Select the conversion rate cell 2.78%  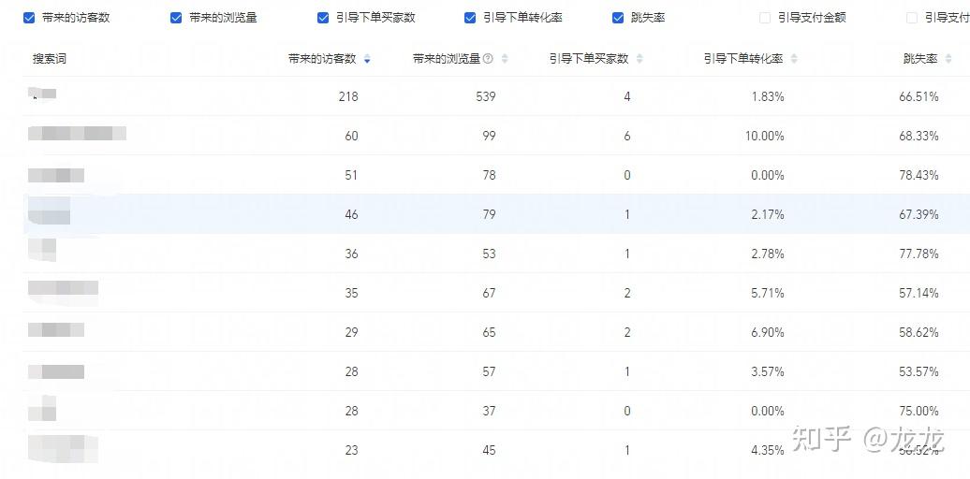coord(768,254)
